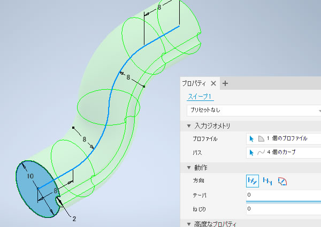321x227 pixels.
Task: Collapse the 動作 section
Action: point(189,168)
